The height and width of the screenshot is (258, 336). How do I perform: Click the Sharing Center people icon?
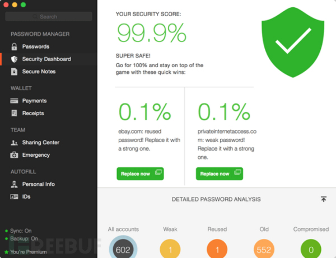coord(14,142)
